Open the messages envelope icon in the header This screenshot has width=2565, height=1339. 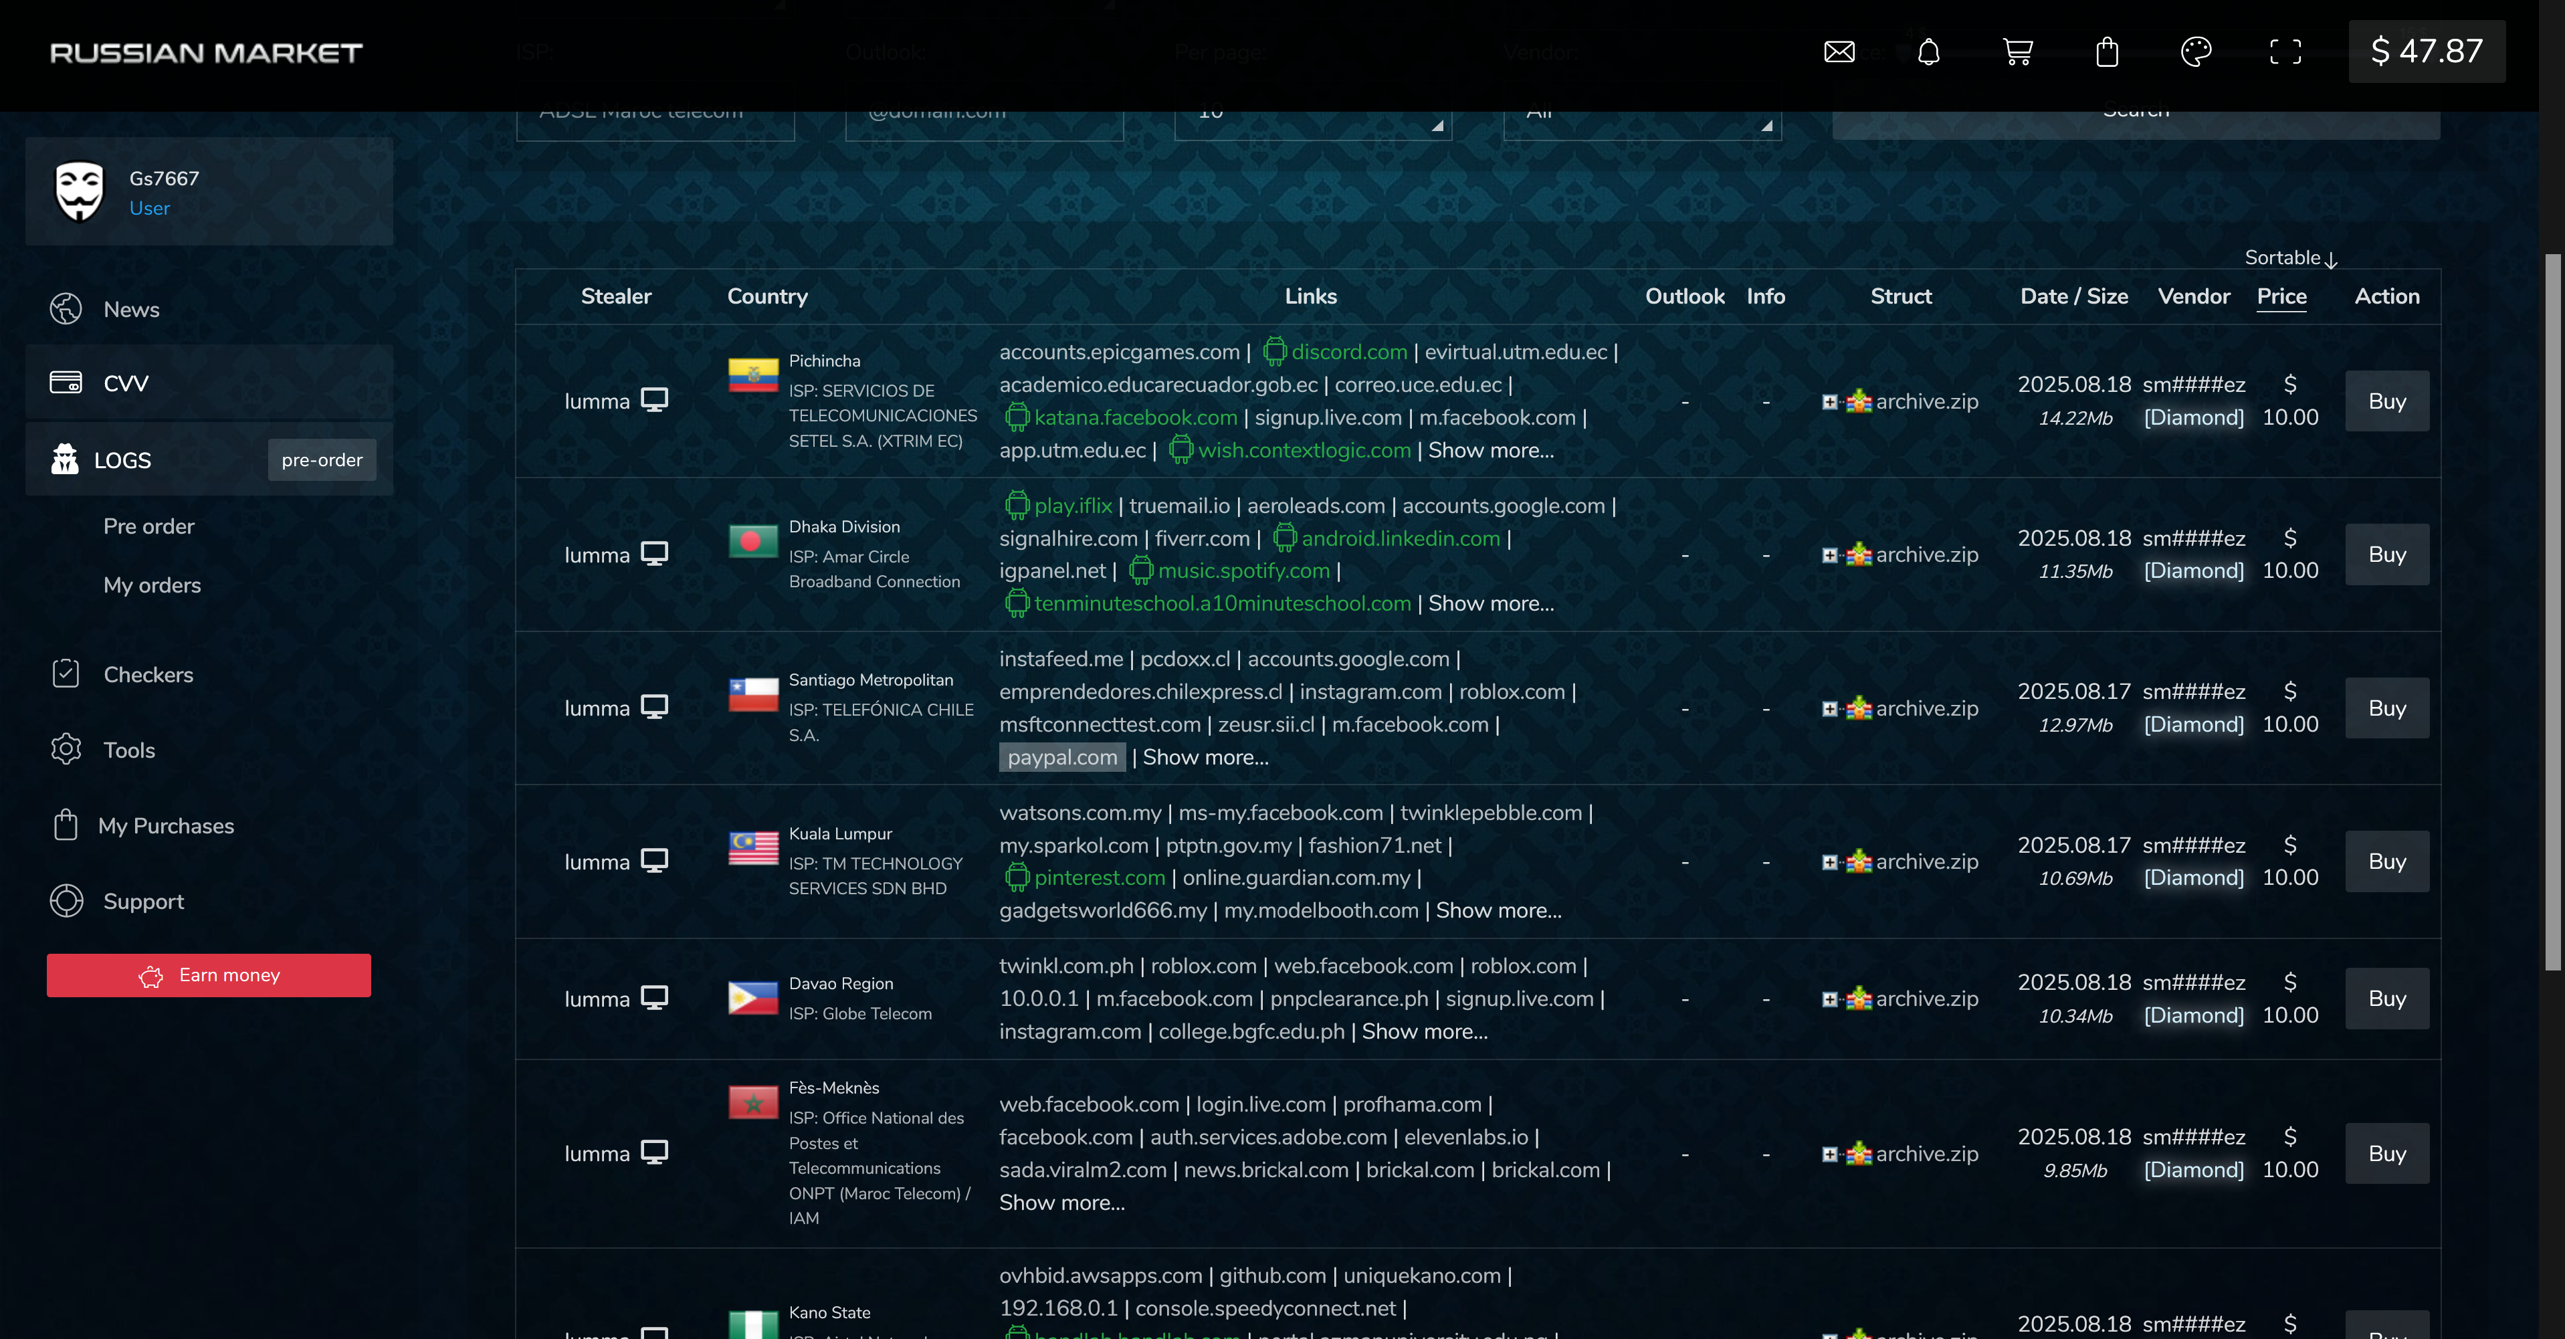(x=1838, y=51)
